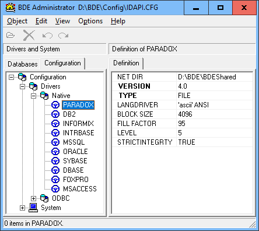Click the TYPE value FILE

(215, 96)
